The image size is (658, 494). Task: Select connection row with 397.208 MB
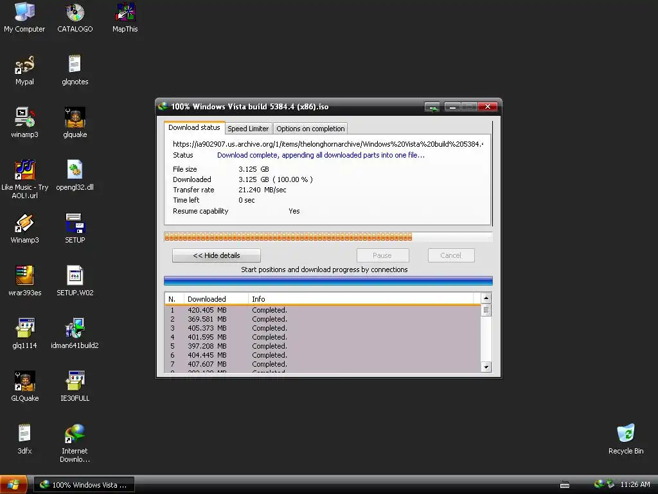click(323, 346)
